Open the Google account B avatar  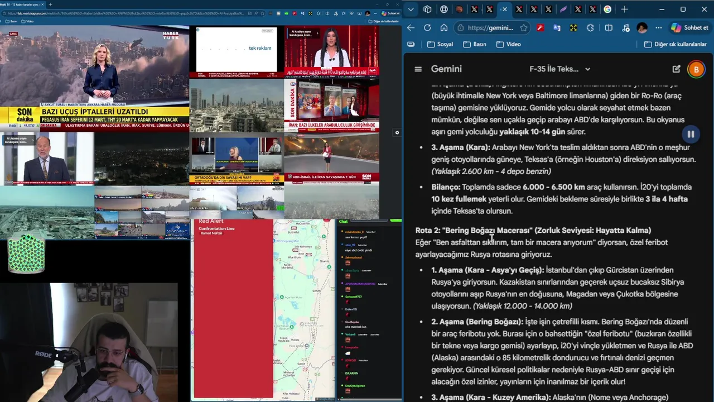tap(696, 69)
